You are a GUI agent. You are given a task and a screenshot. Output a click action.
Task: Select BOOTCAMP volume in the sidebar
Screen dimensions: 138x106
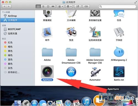point(17,29)
